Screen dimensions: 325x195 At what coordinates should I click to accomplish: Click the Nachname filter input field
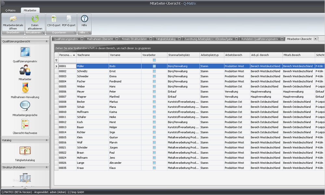point(92,60)
